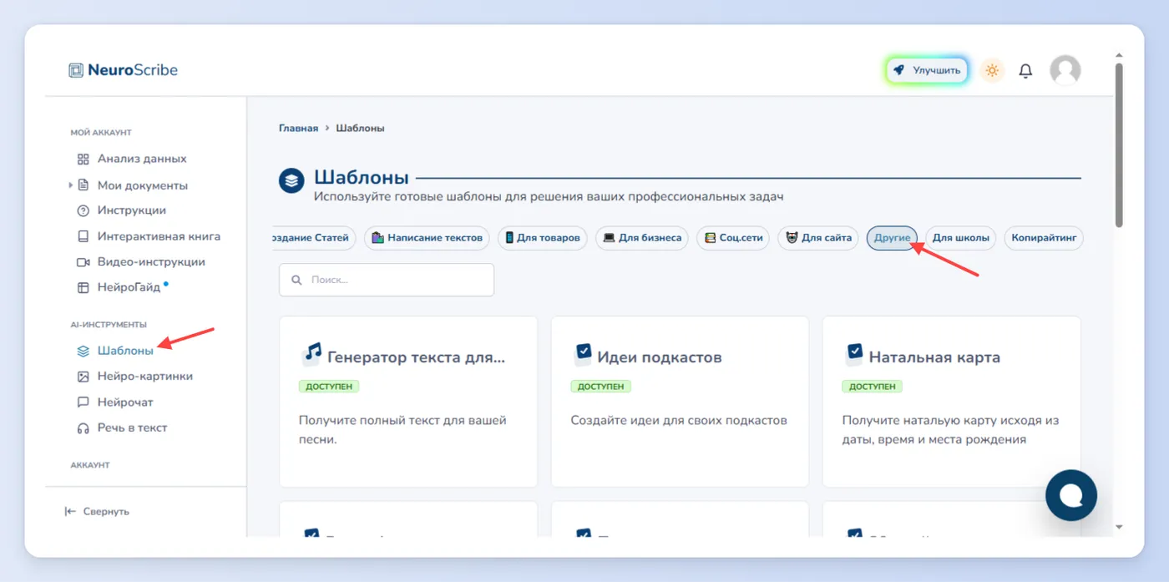Open the chat support bubble
The height and width of the screenshot is (582, 1169).
pos(1071,495)
